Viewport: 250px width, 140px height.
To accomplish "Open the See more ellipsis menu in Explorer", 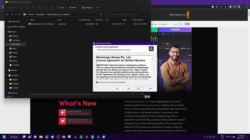I will 98,8.
